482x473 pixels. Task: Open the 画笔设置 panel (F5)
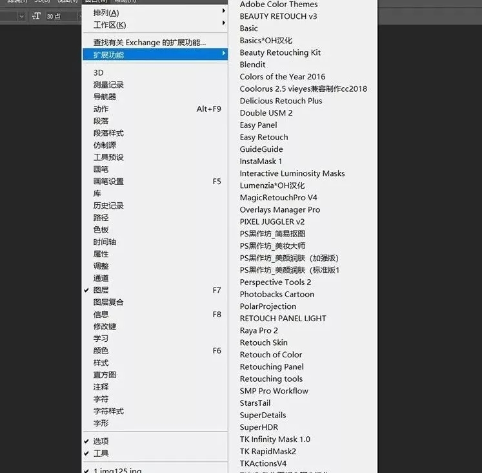click(x=156, y=182)
